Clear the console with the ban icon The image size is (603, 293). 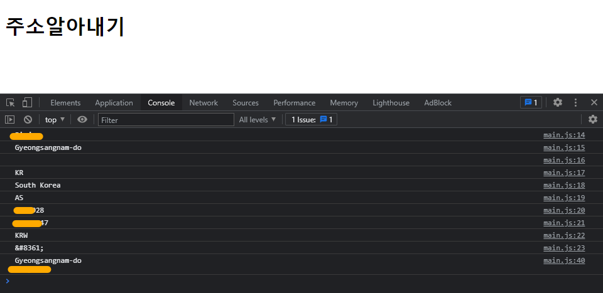(x=28, y=120)
